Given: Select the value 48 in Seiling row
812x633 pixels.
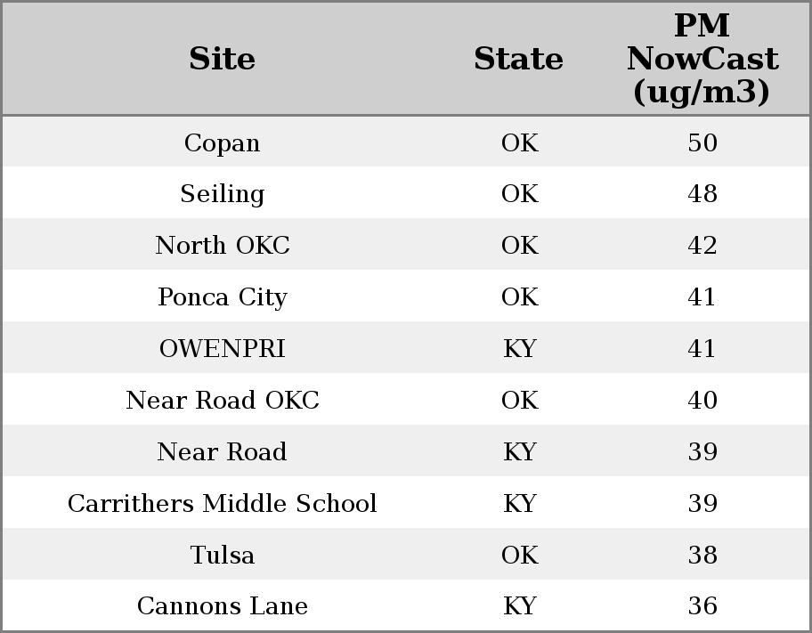Looking at the screenshot, I should (702, 194).
